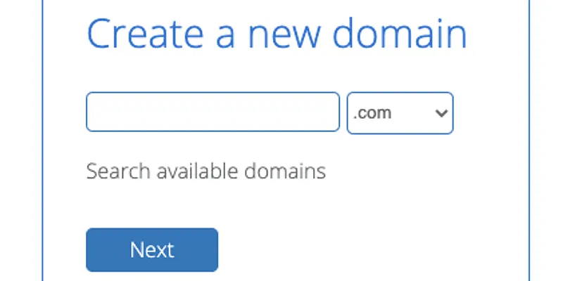
Task: Place cursor in the empty domain input box
Action: [213, 112]
